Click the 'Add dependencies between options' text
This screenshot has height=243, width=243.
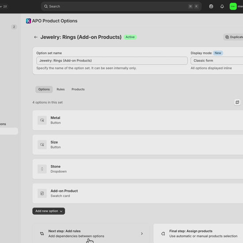click(x=76, y=236)
